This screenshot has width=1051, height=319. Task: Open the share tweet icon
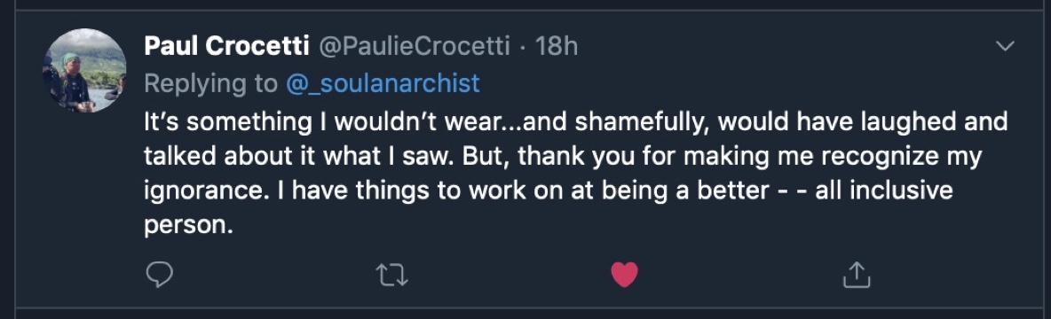click(x=856, y=274)
